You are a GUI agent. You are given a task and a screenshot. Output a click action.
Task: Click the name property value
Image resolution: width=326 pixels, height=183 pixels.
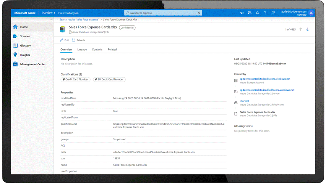pyautogui.click(x=130, y=165)
